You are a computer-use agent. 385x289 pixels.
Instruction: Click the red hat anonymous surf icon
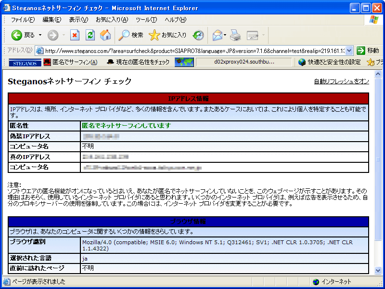pos(47,62)
